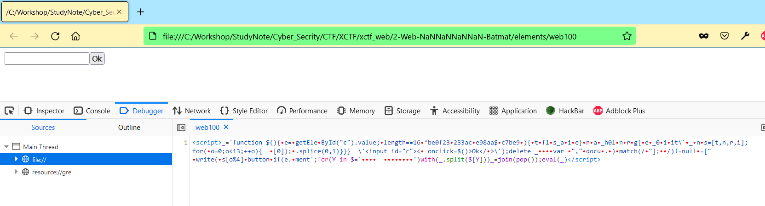Open the HackBar panel
The height and width of the screenshot is (206, 765).
click(x=565, y=111)
